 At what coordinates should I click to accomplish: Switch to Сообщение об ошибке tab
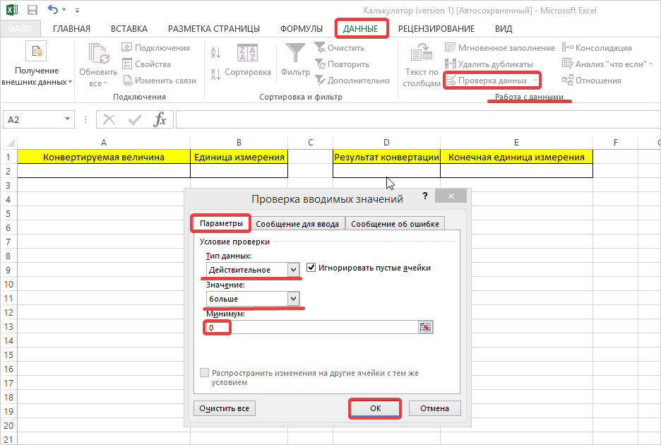tap(395, 224)
